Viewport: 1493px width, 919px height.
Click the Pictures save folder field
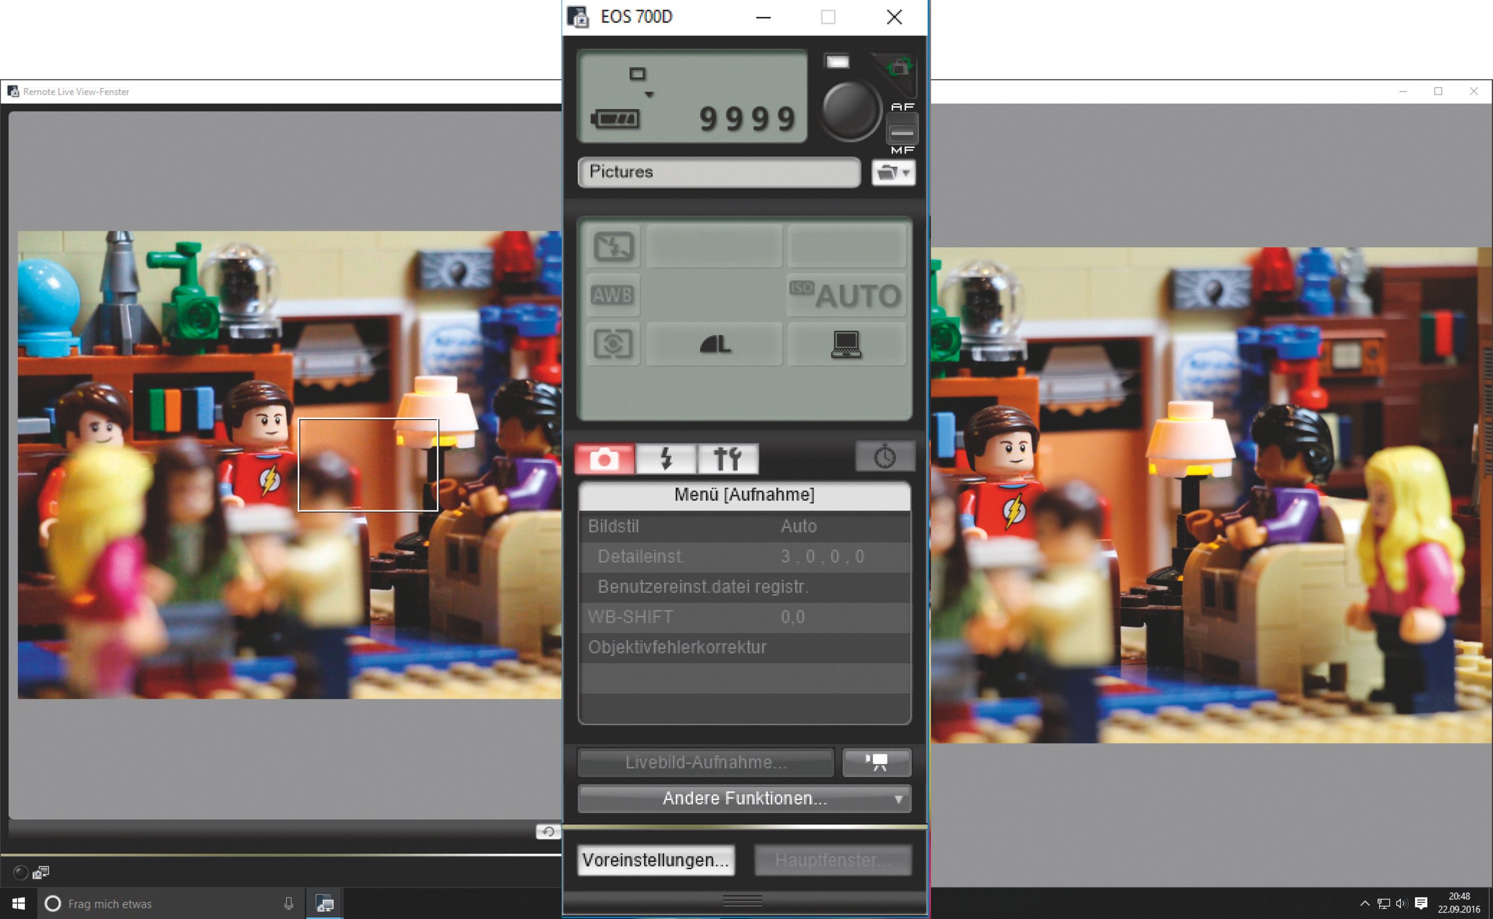[x=718, y=172]
